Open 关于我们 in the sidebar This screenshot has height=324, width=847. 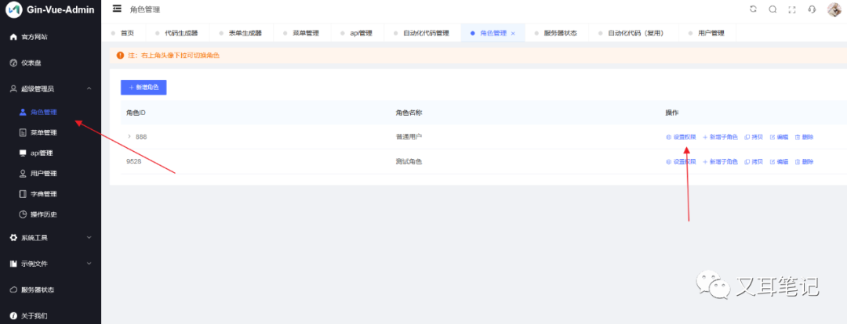(50, 315)
